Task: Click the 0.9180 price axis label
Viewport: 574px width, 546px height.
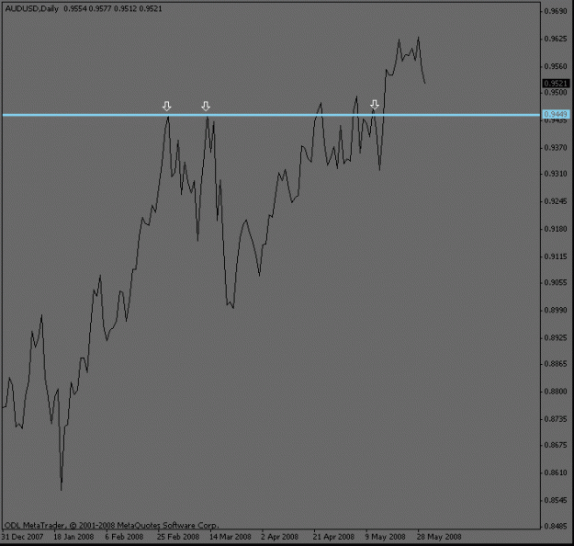Action: click(x=556, y=229)
